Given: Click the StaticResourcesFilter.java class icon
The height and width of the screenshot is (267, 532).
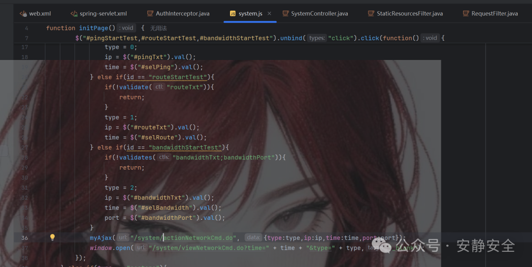Looking at the screenshot, I should click(x=371, y=14).
